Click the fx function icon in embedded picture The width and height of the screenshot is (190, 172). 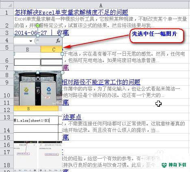point(58,41)
